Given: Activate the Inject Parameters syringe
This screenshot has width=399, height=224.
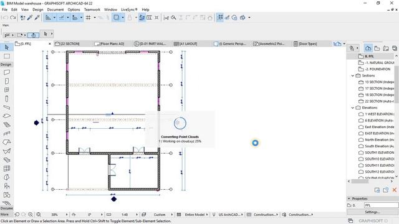Looking at the screenshot, I should [37, 17].
